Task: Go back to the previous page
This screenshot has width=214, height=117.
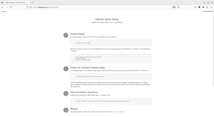Action: pyautogui.click(x=3, y=7)
